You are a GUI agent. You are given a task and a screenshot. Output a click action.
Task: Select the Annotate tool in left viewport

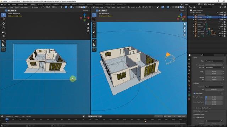tap(3, 41)
